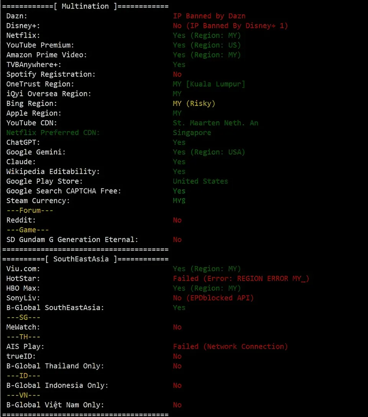The height and width of the screenshot is (417, 368).
Task: Click the 'YouTube CDN:' label
Action: pos(32,123)
